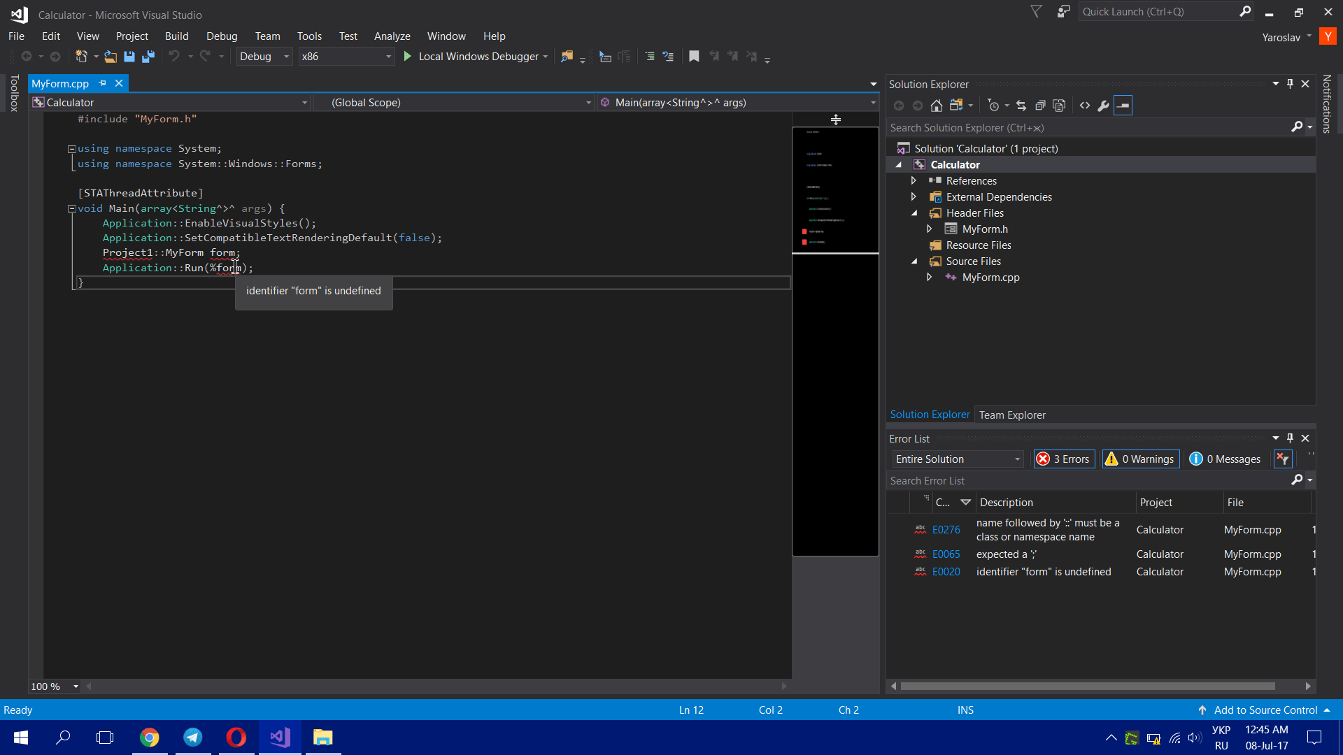Toggle the 3 Errors filter in Error List

click(x=1063, y=459)
